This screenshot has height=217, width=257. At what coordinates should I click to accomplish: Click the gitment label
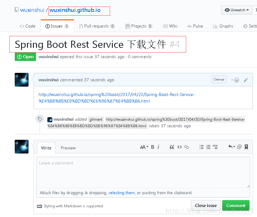click(96, 119)
